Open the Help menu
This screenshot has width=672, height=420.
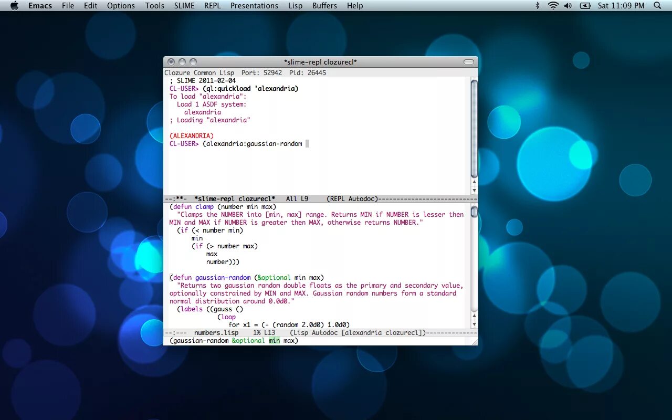355,5
